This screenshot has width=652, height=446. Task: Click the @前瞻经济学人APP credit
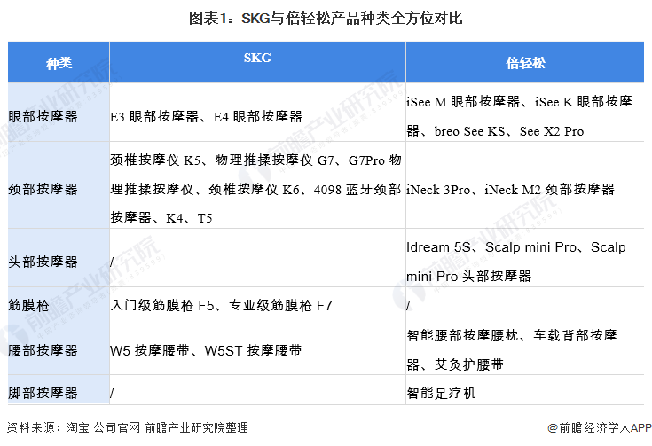click(x=599, y=427)
